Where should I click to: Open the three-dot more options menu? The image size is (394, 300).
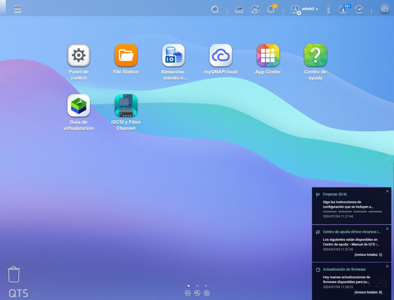pyautogui.click(x=328, y=10)
